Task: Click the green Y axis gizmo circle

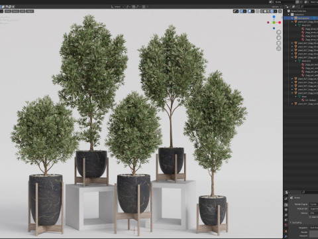Action: click(x=274, y=23)
